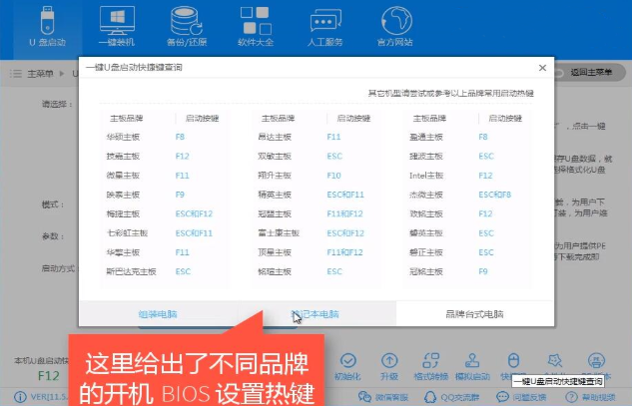Select the 富士康主板 brand cell

point(279,233)
